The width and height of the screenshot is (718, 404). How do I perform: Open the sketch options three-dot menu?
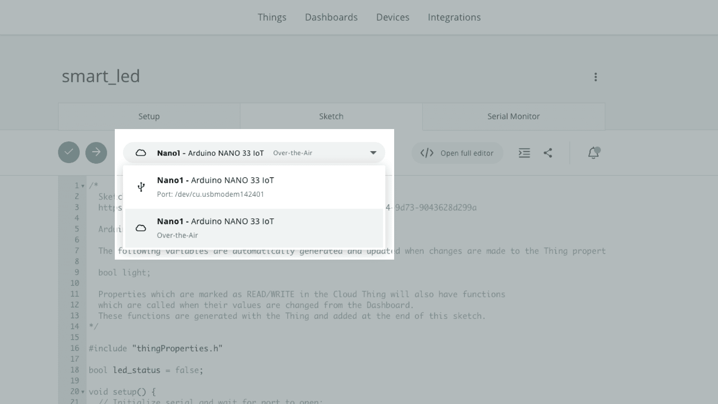596,77
